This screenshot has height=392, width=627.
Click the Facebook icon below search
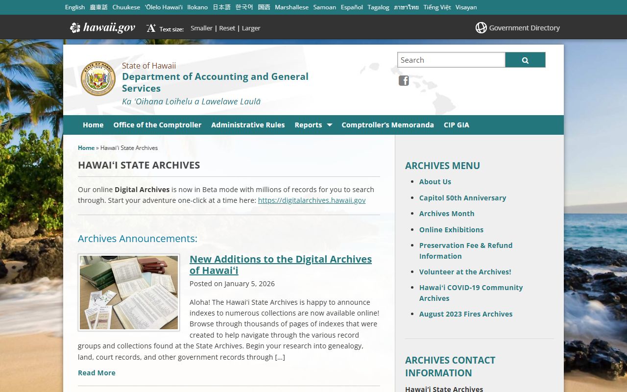click(404, 81)
